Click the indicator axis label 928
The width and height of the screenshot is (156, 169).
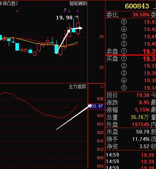(100, 116)
